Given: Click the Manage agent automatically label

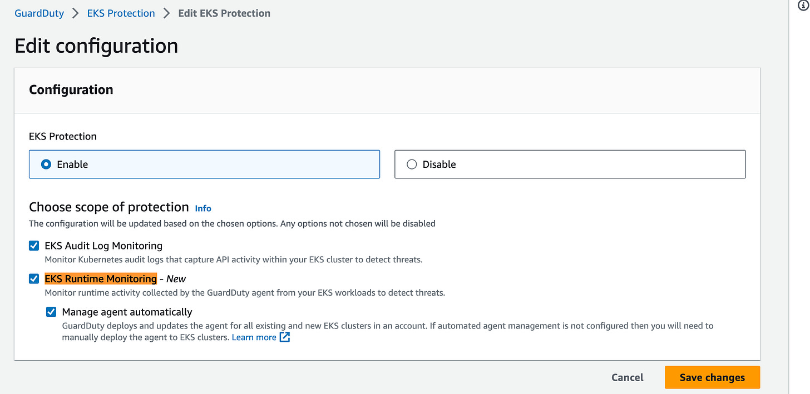Looking at the screenshot, I should 127,312.
